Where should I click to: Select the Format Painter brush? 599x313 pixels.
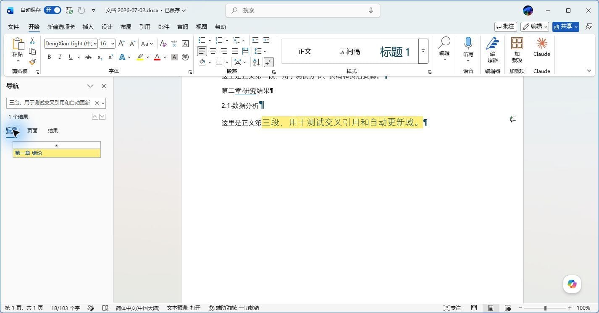pyautogui.click(x=32, y=62)
